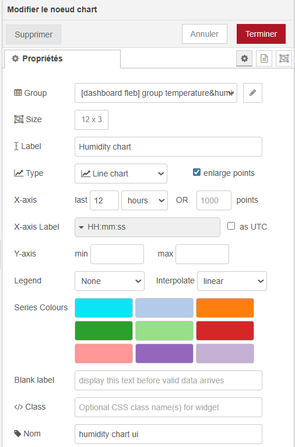Open the Group dropdown

[x=156, y=93]
